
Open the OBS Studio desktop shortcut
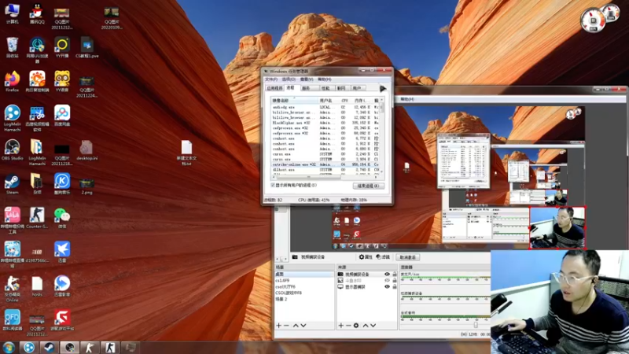[x=12, y=149]
